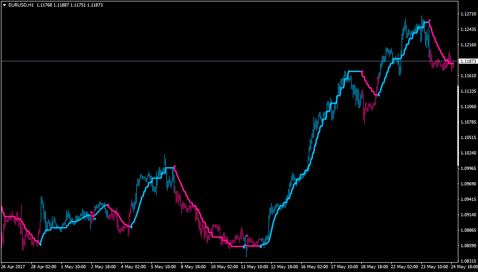Click the blue buy dot near 28 Apr 02:00
Screen dimensions: 478x272
point(40,244)
